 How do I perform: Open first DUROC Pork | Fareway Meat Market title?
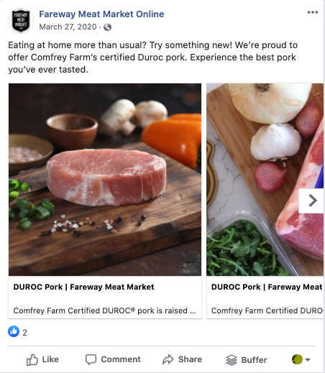click(x=83, y=287)
